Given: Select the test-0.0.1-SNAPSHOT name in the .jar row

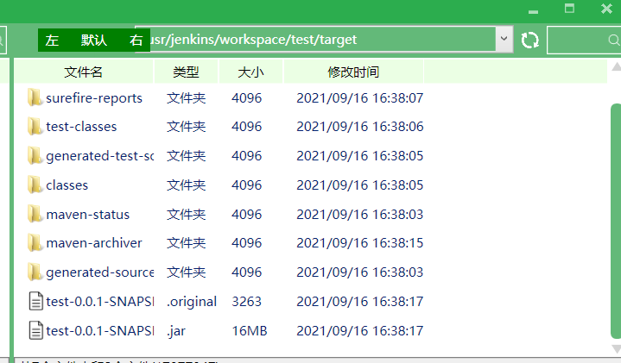Looking at the screenshot, I should click(100, 330).
